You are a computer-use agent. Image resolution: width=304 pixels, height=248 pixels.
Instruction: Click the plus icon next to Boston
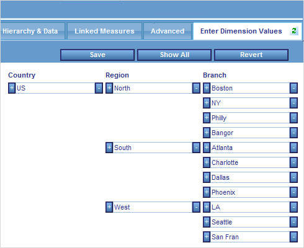pos(207,88)
